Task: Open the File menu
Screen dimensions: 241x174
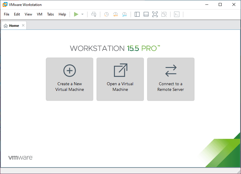Action: 7,14
